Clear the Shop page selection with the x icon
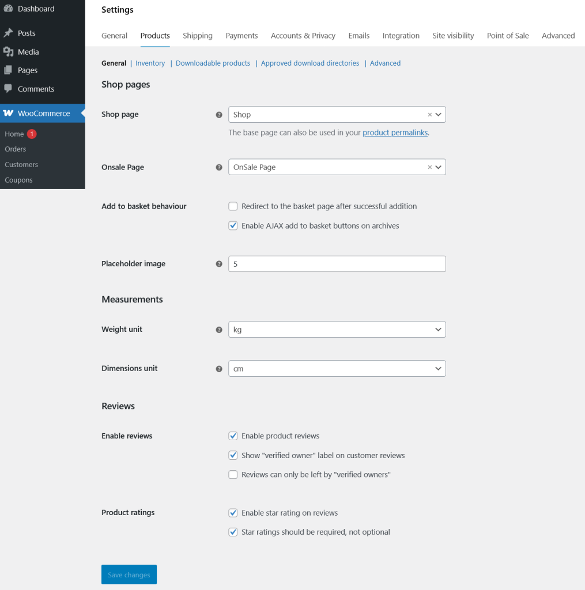585x590 pixels. (x=429, y=115)
